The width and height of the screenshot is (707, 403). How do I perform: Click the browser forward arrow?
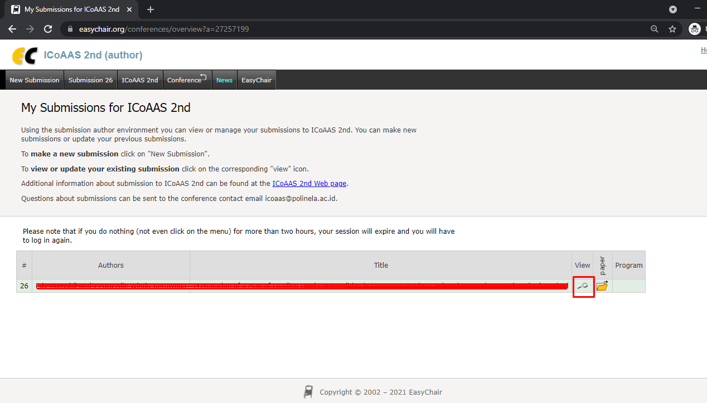[x=30, y=29]
